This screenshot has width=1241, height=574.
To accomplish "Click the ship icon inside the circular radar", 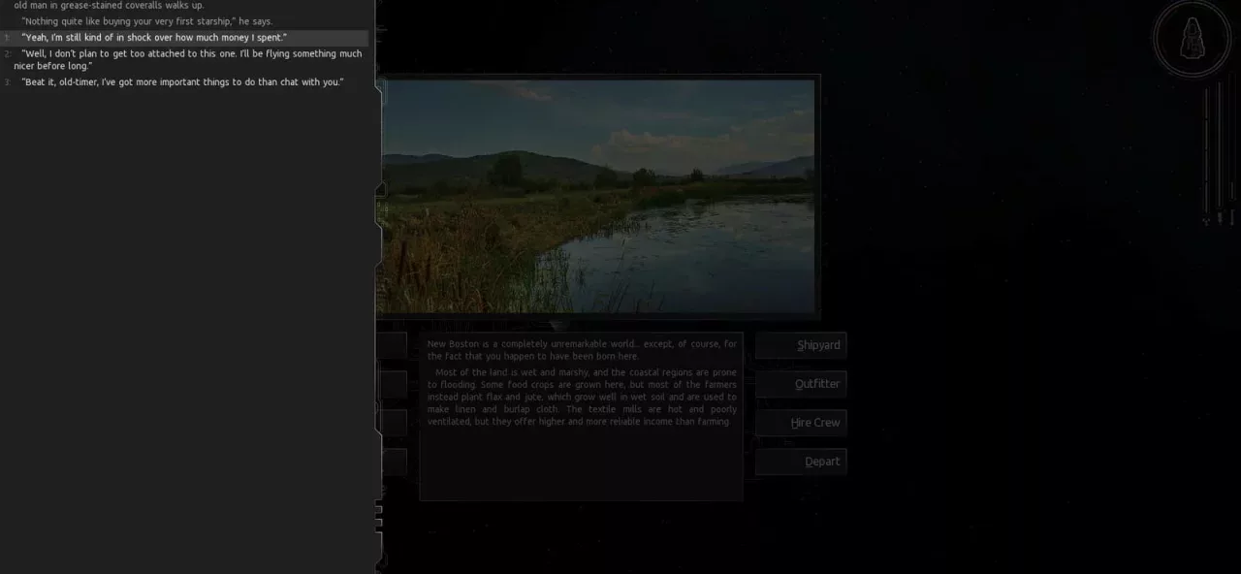I will click(x=1192, y=38).
